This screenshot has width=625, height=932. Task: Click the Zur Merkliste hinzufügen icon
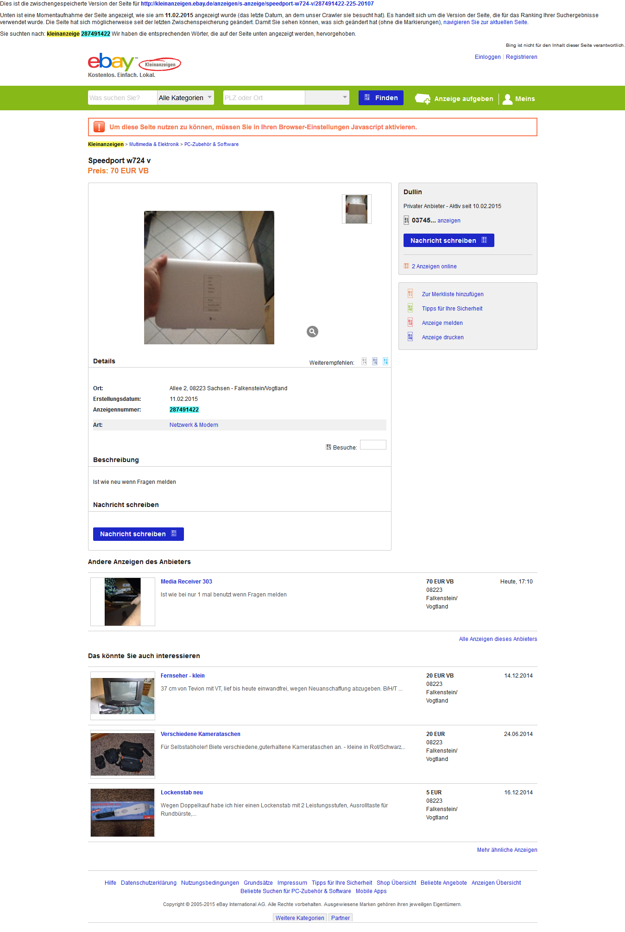coord(410,294)
